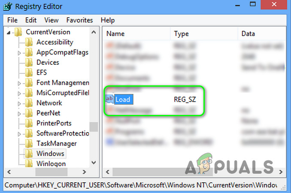Click tree pane horizontal scrollbar thumb

point(52,172)
